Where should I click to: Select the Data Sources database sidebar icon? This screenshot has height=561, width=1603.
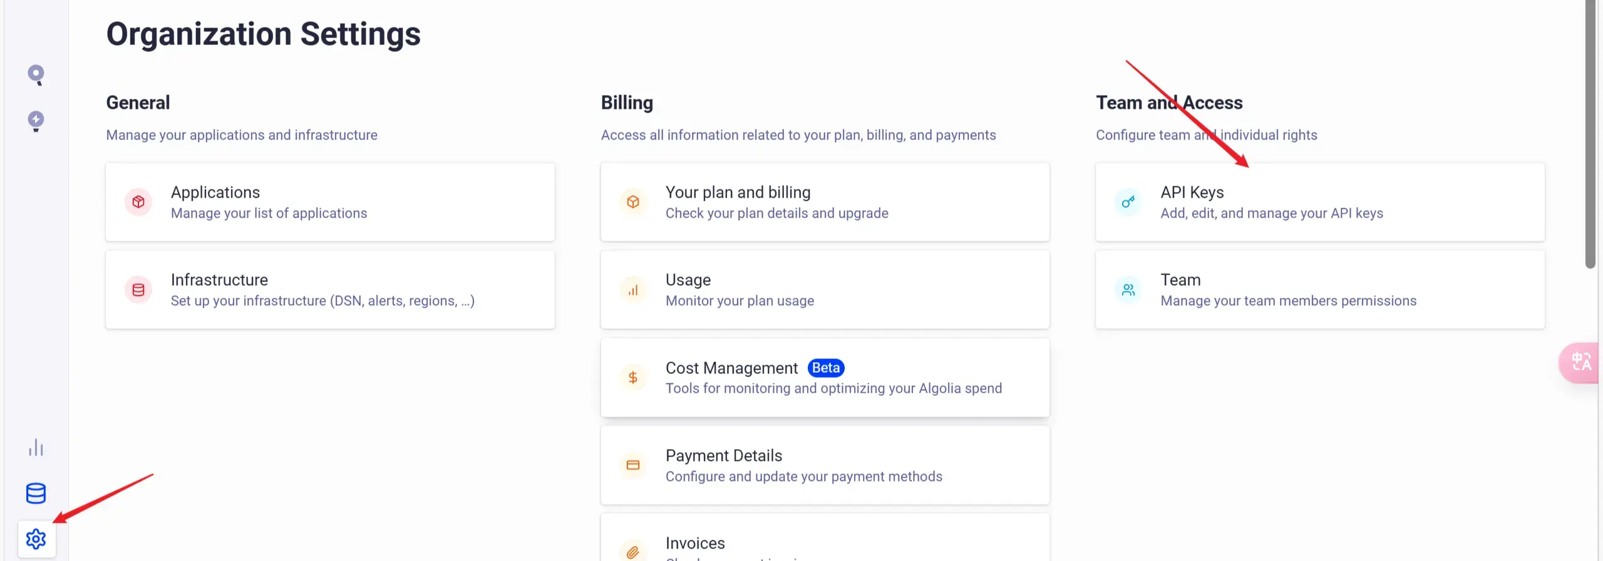click(36, 493)
